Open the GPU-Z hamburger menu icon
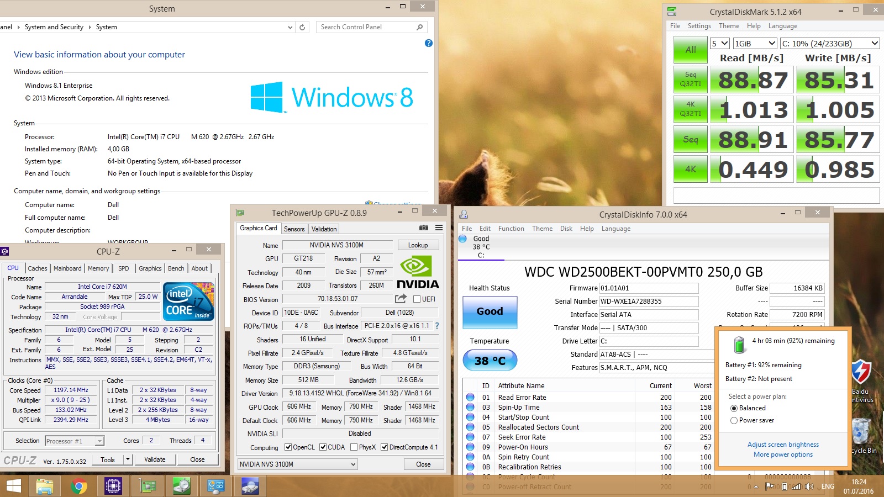884x497 pixels. point(439,228)
